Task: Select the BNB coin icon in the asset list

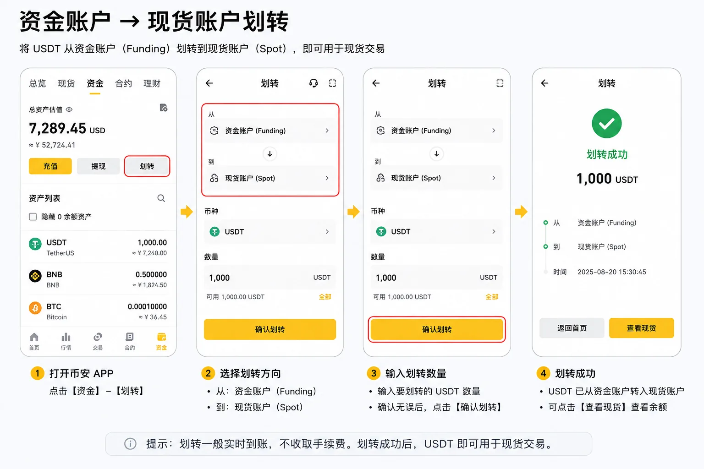Action: click(35, 276)
